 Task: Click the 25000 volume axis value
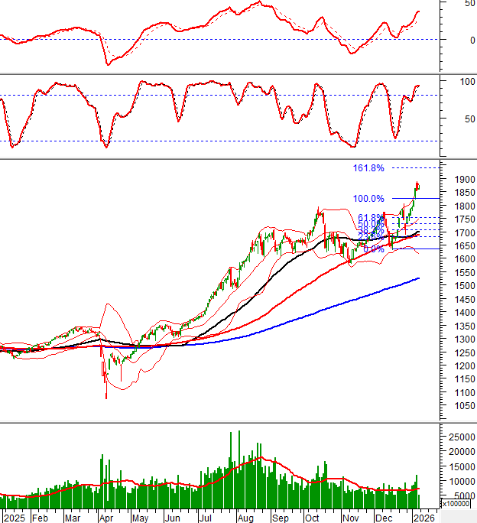tap(460, 437)
